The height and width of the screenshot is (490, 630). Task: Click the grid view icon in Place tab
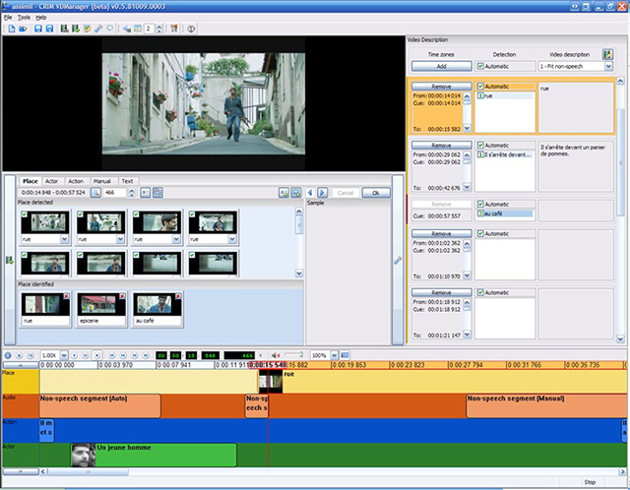click(157, 193)
